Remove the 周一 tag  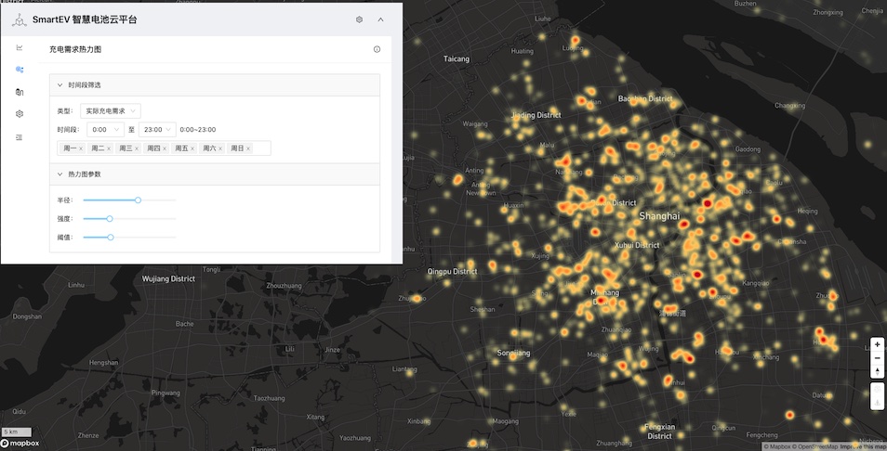click(x=81, y=148)
